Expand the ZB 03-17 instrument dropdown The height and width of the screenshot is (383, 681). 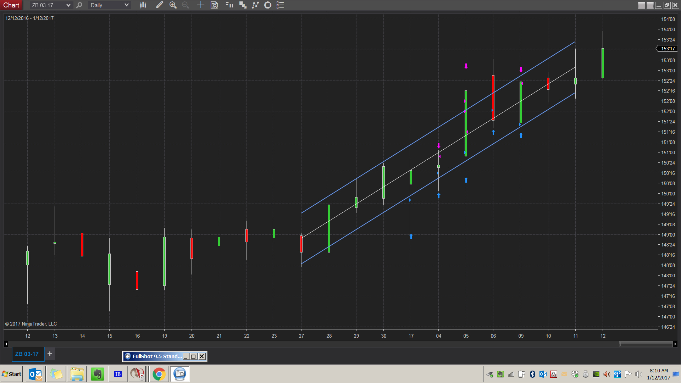(x=68, y=5)
